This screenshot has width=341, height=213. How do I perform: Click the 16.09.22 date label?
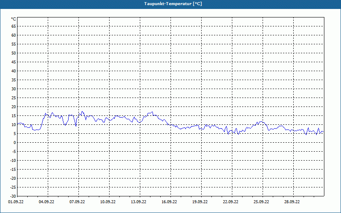click(169, 202)
